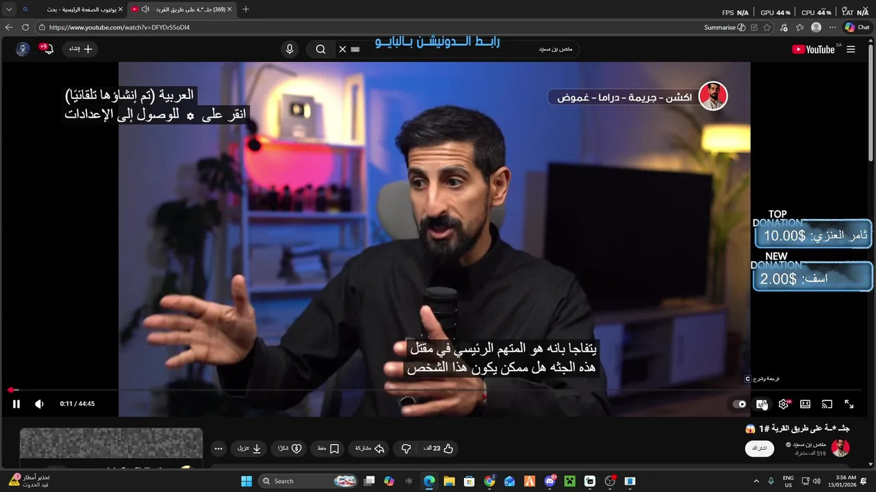Toggle the autoplay switch in player
The width and height of the screenshot is (876, 492).
click(739, 404)
